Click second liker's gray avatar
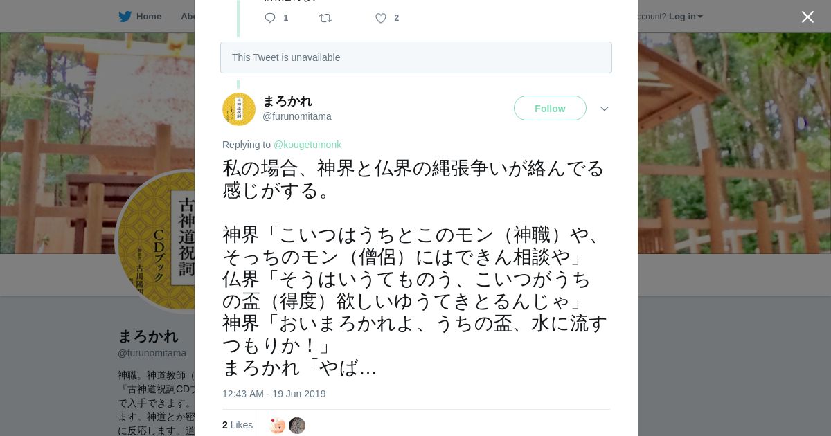The width and height of the screenshot is (831, 436). tap(297, 426)
